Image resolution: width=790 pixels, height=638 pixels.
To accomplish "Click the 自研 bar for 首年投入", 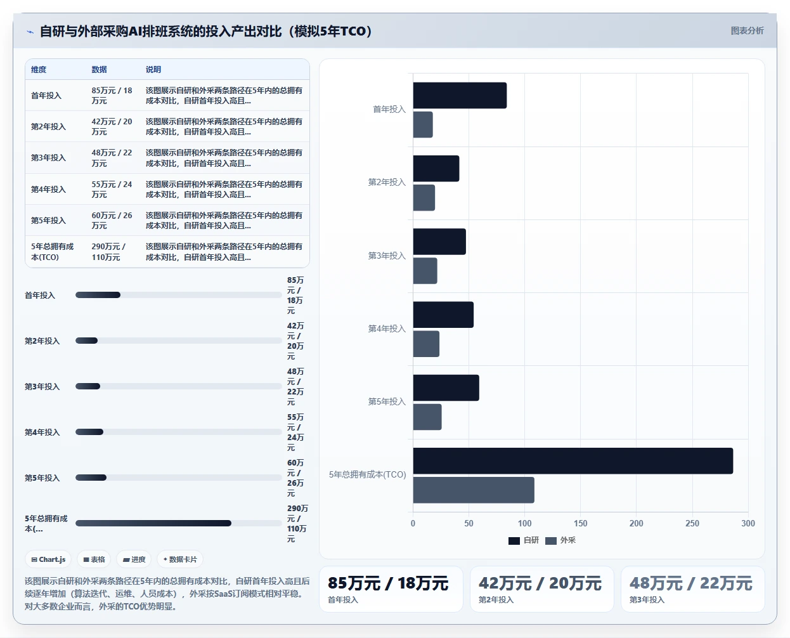I will pos(460,95).
